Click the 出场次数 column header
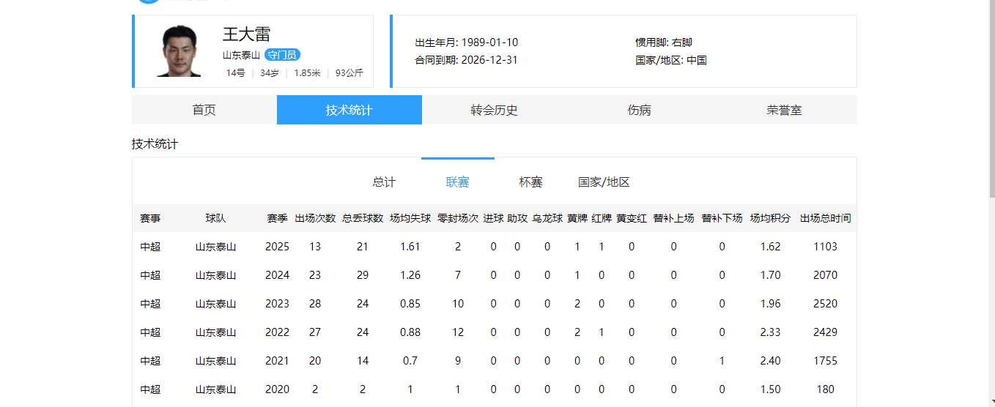995x407 pixels. pyautogui.click(x=315, y=218)
